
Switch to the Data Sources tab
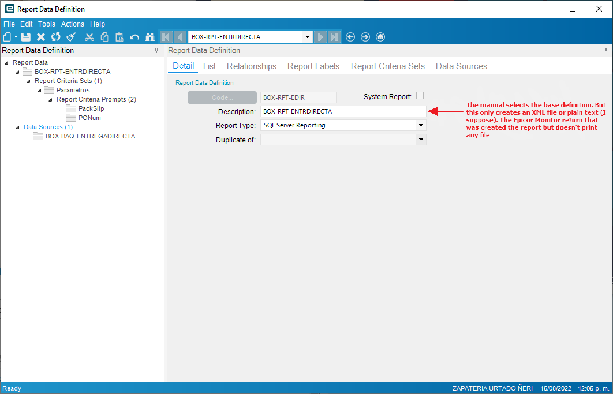pyautogui.click(x=461, y=66)
